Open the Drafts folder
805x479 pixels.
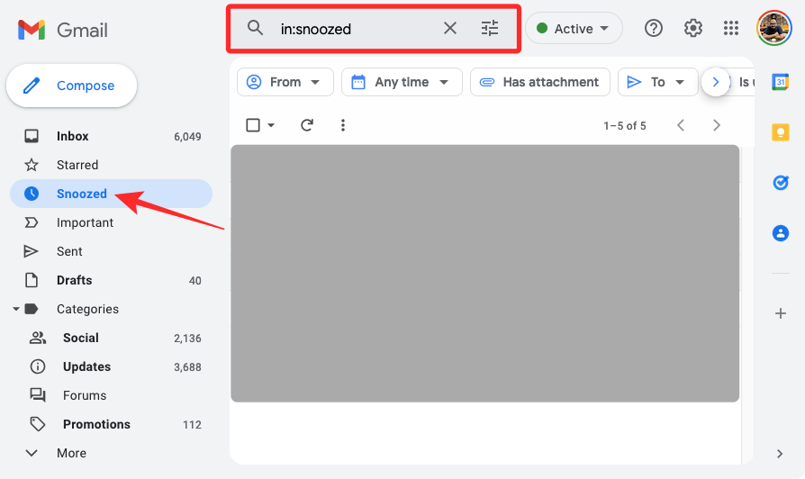tap(74, 280)
